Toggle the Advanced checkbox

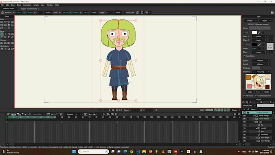[244, 96]
